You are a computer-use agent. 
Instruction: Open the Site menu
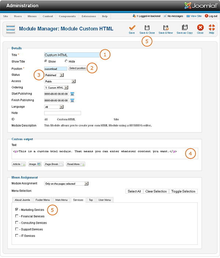(5, 16)
